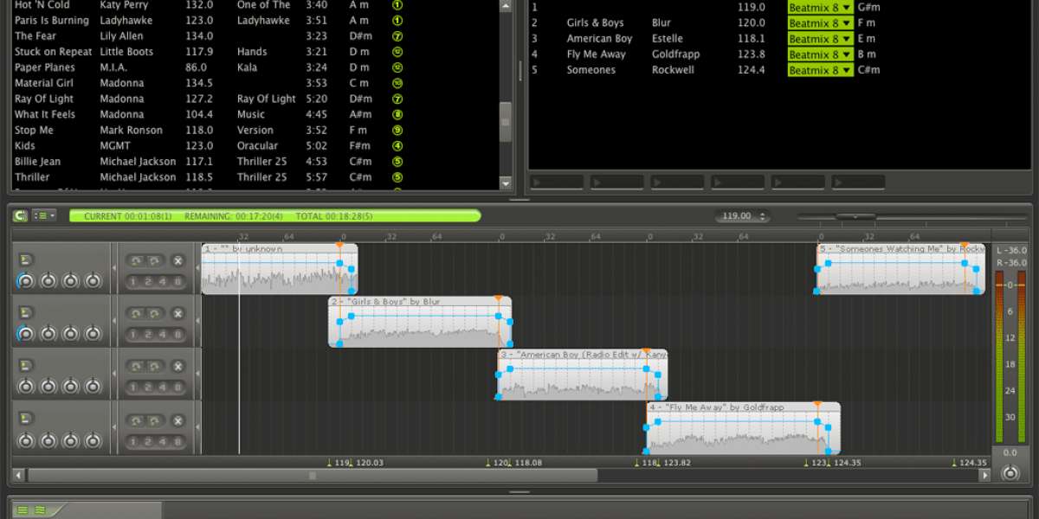Click the second green icon tab at the bottom left

41,510
